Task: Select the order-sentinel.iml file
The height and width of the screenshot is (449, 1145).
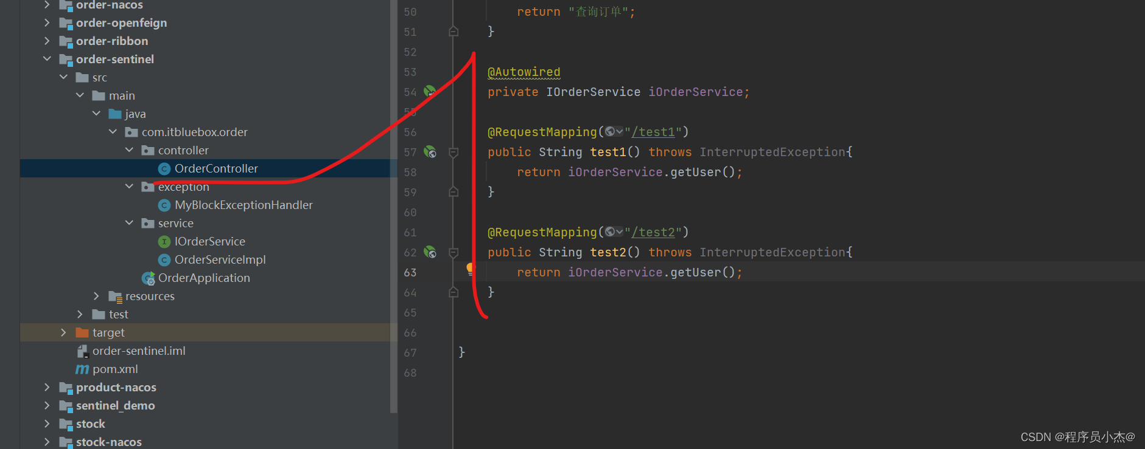Action: (139, 351)
